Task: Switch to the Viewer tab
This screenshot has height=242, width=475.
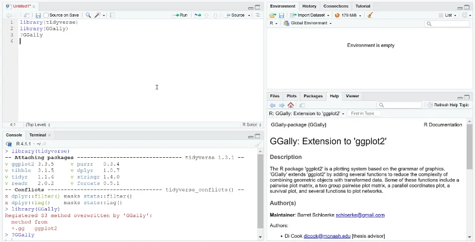Action: pos(352,96)
